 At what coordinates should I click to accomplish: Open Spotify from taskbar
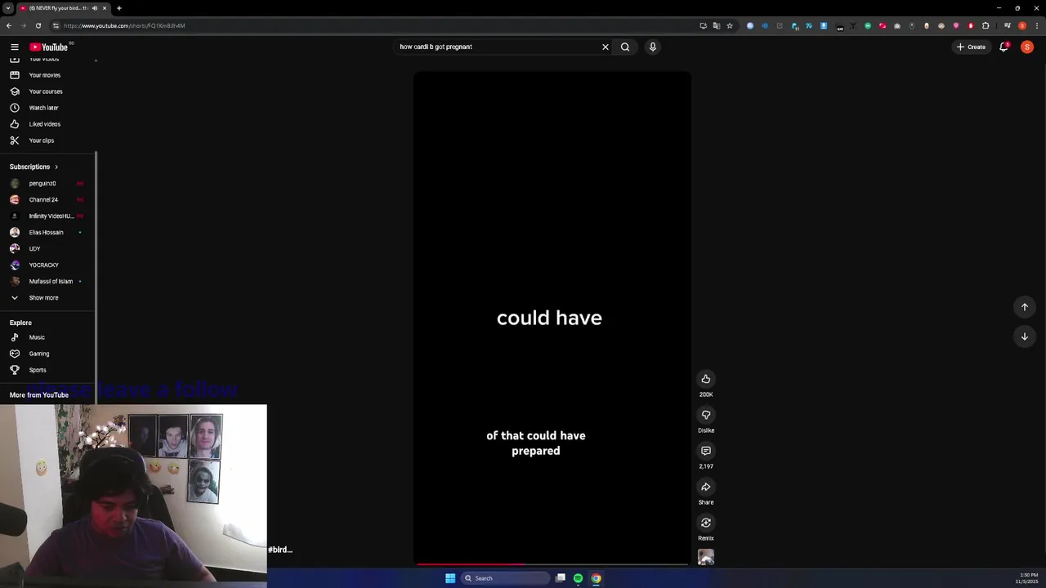578,578
